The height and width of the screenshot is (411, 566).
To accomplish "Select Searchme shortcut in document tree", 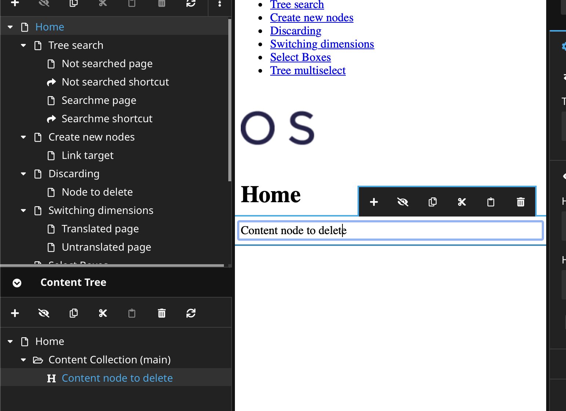I will click(x=106, y=119).
